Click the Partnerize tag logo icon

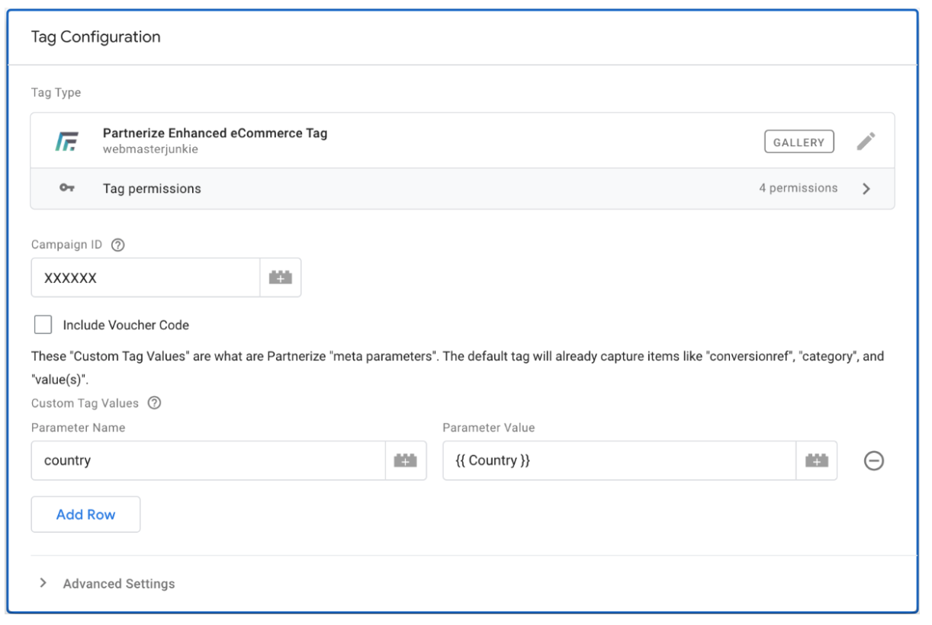[x=66, y=141]
